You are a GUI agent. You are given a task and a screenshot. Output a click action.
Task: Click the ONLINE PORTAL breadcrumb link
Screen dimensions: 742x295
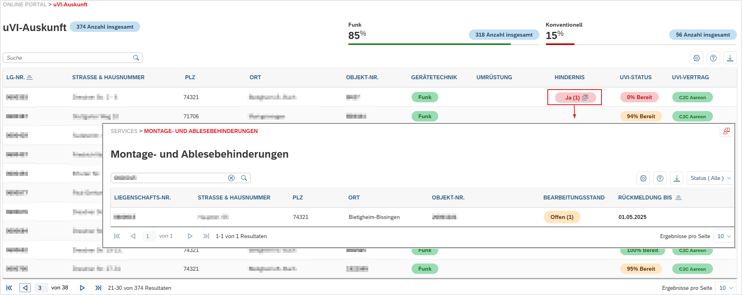25,4
